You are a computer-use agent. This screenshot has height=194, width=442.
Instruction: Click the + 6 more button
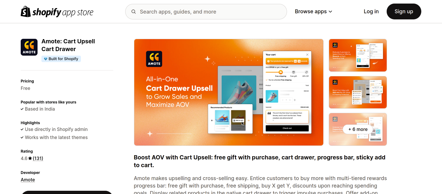pyautogui.click(x=358, y=129)
